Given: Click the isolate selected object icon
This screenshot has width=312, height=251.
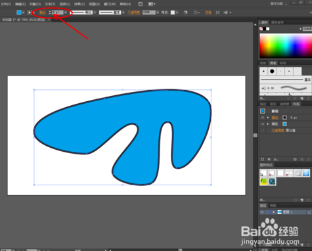Looking at the screenshot, I should [x=217, y=12].
